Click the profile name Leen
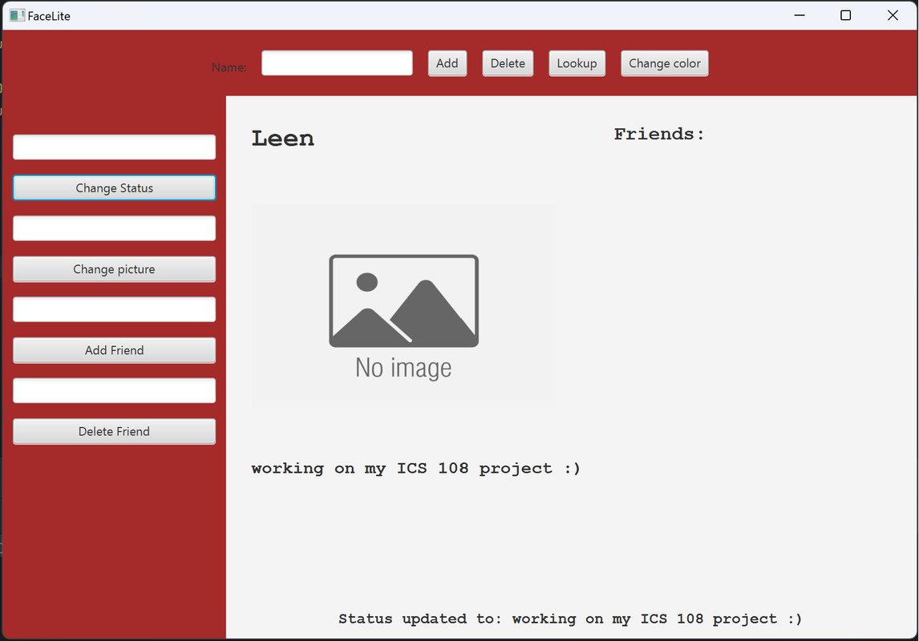Screen dimensions: 919x641 tap(282, 139)
